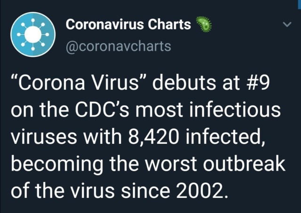Open the Coronavirus Charts display name
The height and width of the screenshot is (213, 301).
point(128,24)
